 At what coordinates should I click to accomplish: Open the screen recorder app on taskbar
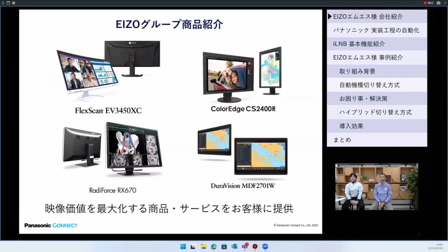(255, 246)
